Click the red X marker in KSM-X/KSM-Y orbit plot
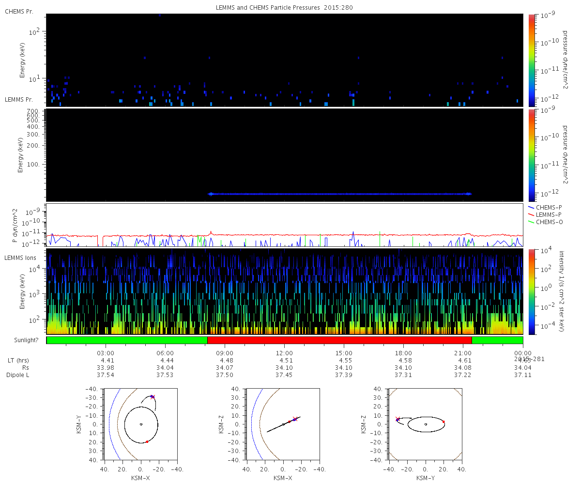Screen dimensions: 581x484 pyautogui.click(x=153, y=396)
